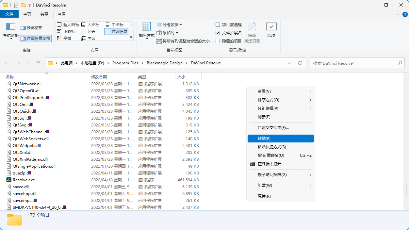Open the recent locations dropdown arrow
Screen dimensions: 409x230
coord(28,63)
